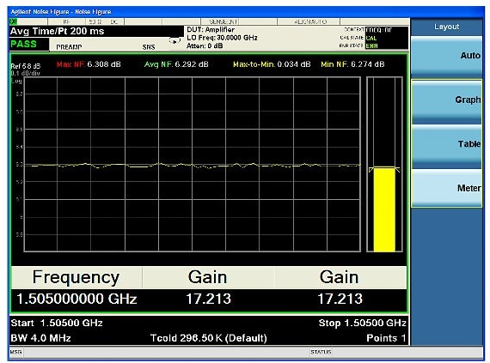Click the SNS noise source label
Image resolution: width=490 pixels, height=363 pixels.
(149, 47)
